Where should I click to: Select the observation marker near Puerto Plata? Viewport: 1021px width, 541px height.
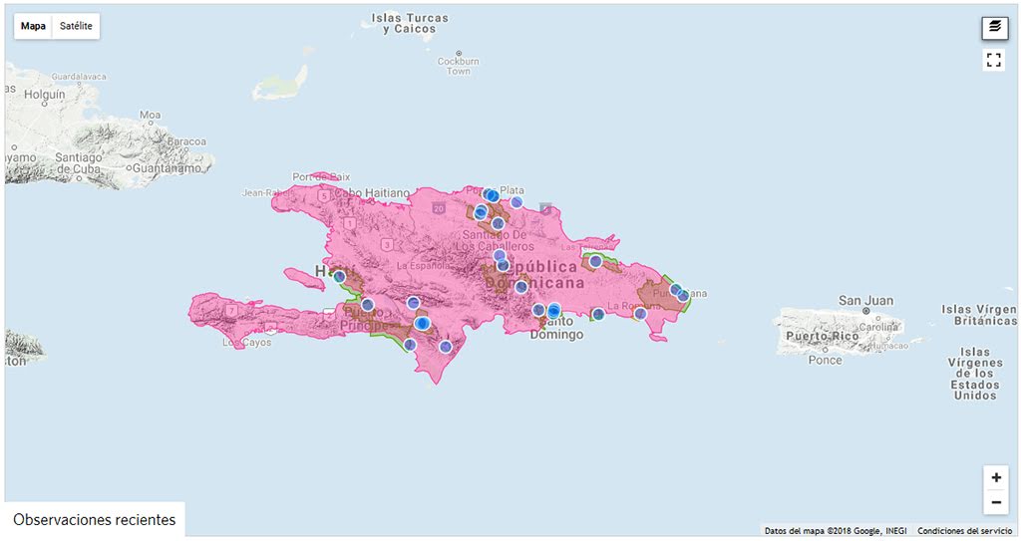[x=492, y=195]
